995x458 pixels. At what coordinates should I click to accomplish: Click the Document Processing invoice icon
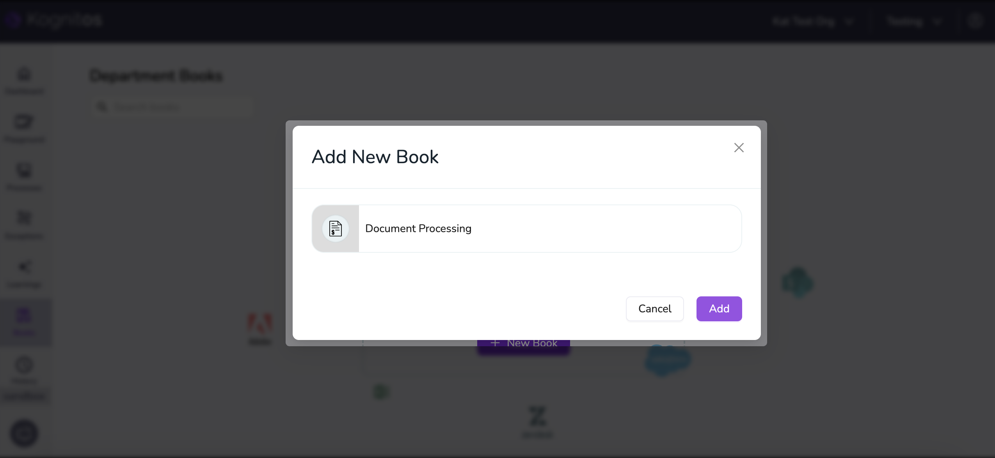(x=335, y=229)
